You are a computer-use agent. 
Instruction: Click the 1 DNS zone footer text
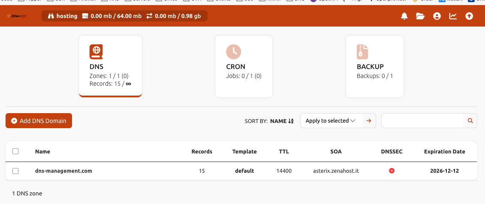tap(27, 193)
